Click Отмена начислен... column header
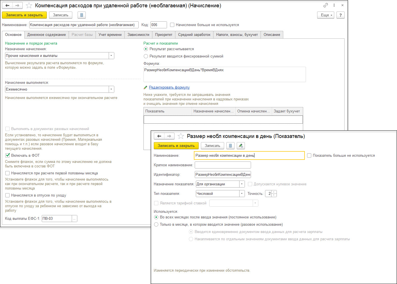This screenshot has width=397, height=284. point(254,111)
